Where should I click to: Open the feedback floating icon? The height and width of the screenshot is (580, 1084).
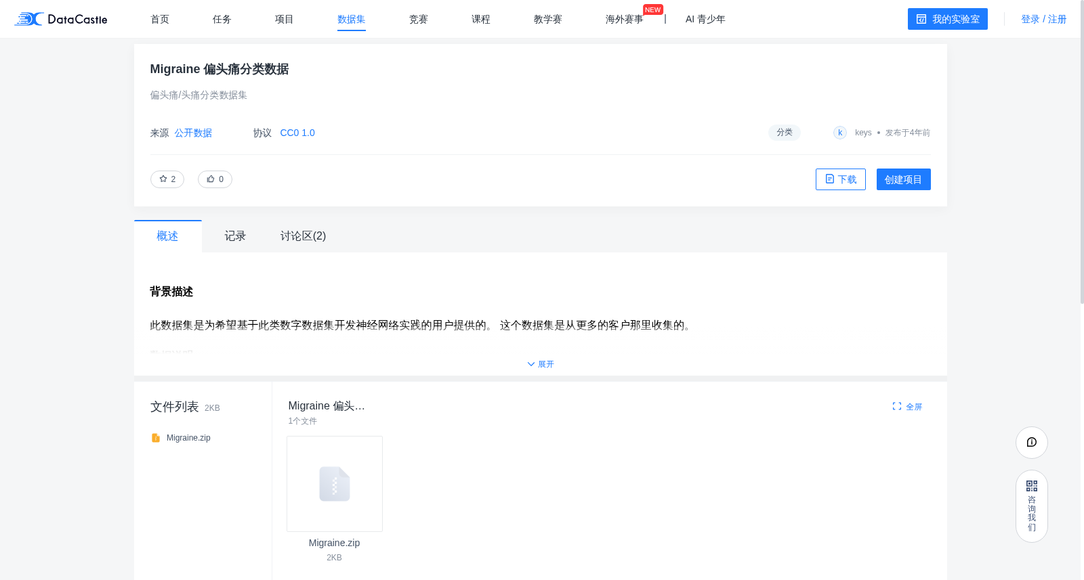click(x=1032, y=443)
